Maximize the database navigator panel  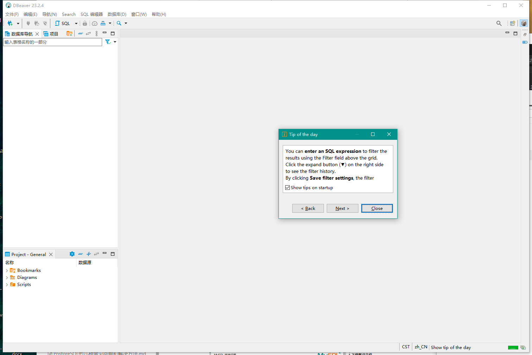pyautogui.click(x=113, y=33)
